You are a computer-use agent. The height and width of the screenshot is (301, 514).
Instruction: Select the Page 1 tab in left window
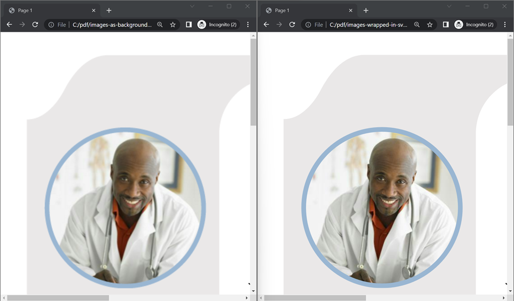click(52, 10)
